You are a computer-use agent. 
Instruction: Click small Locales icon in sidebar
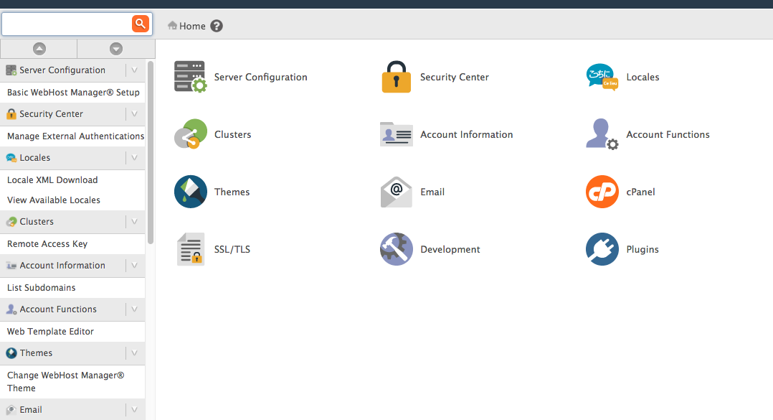(11, 158)
